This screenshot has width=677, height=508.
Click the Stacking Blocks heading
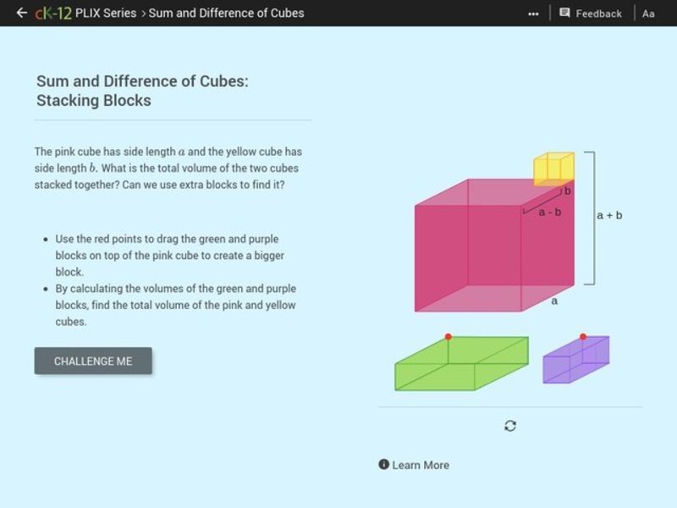93,100
